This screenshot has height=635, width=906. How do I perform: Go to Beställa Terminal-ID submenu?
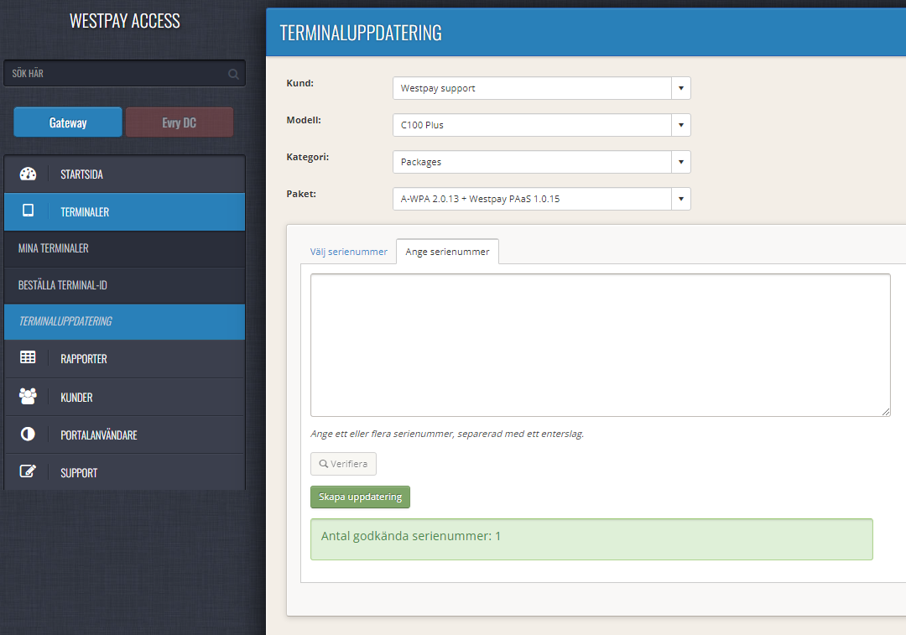click(125, 285)
